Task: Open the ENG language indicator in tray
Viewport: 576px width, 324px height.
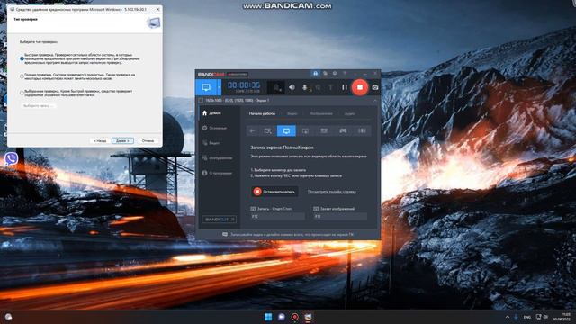Action: point(527,317)
